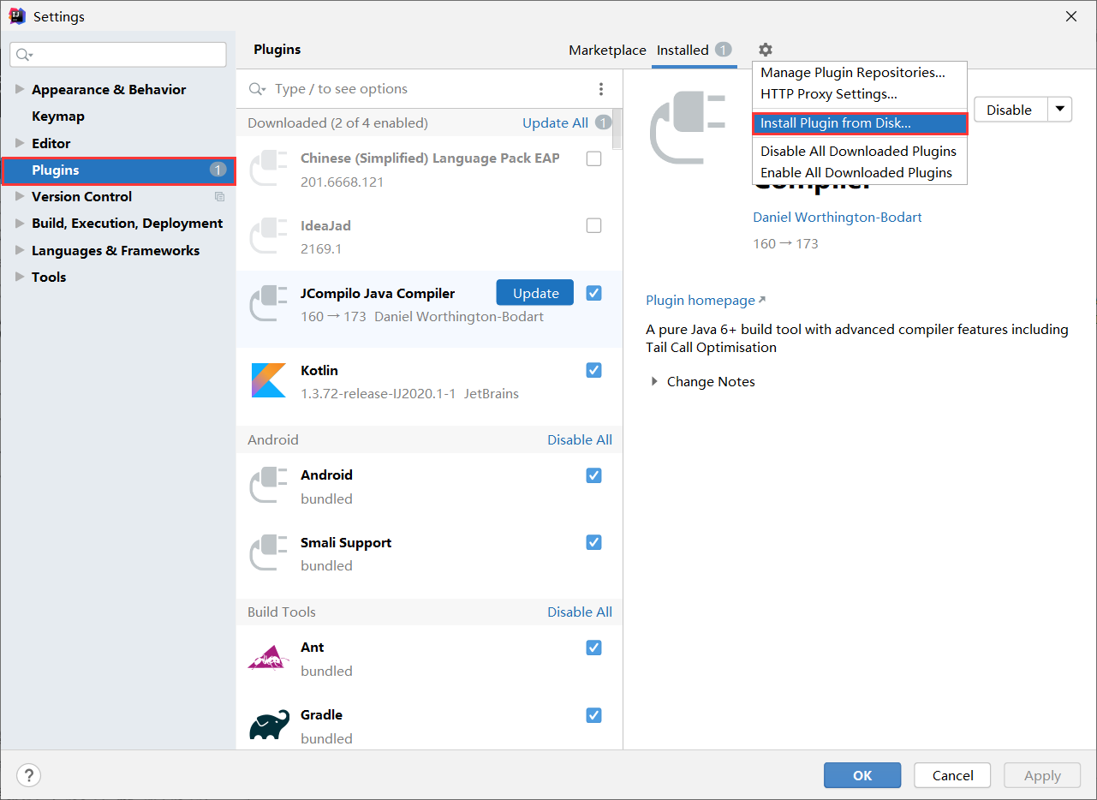This screenshot has width=1097, height=800.
Task: Expand the Tools settings node
Action: (x=21, y=278)
